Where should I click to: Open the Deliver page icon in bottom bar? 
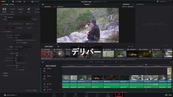tap(119, 94)
